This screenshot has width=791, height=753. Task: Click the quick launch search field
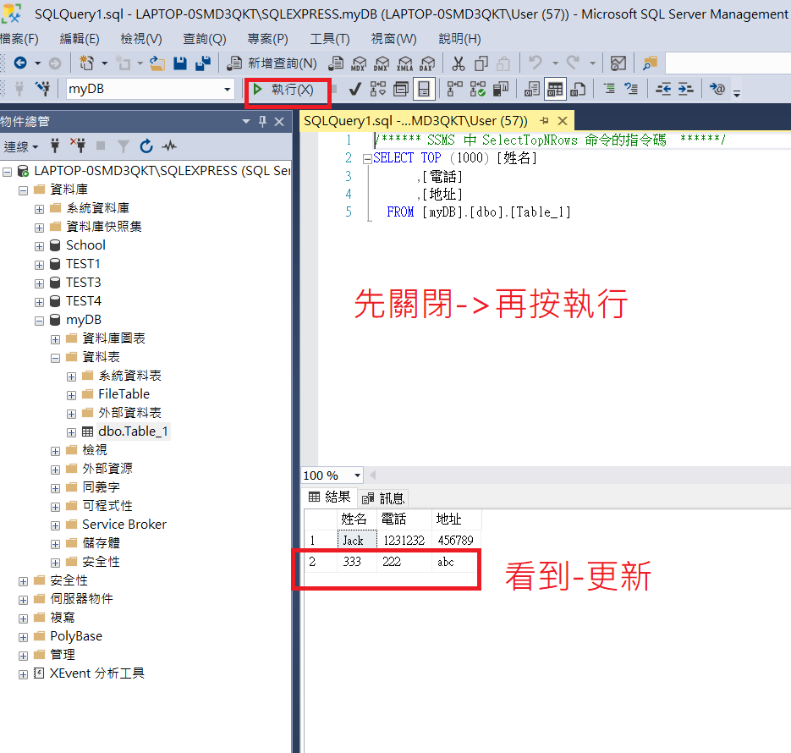728,63
